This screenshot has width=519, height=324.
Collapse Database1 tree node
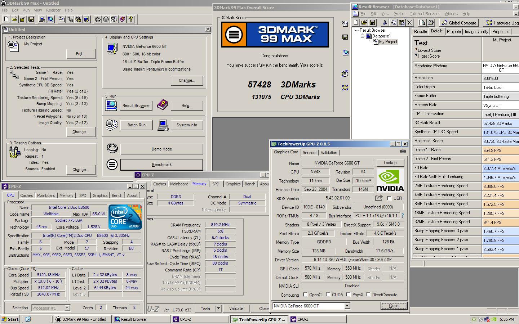click(x=363, y=36)
